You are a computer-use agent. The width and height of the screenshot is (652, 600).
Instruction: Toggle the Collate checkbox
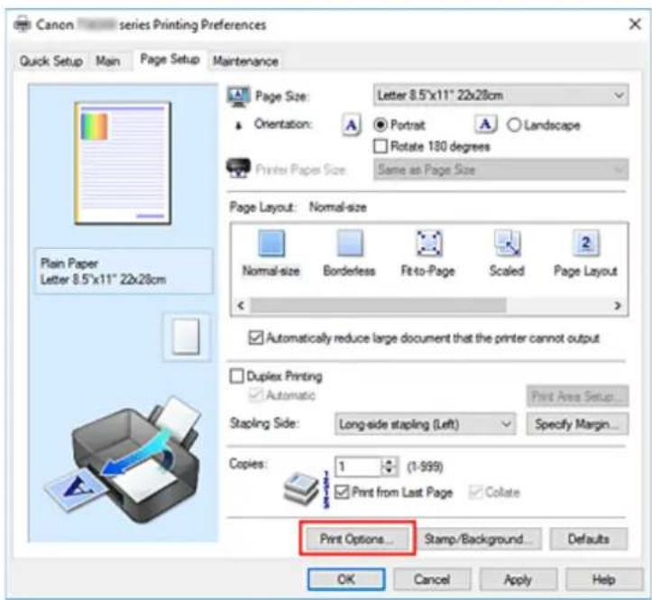(x=475, y=493)
